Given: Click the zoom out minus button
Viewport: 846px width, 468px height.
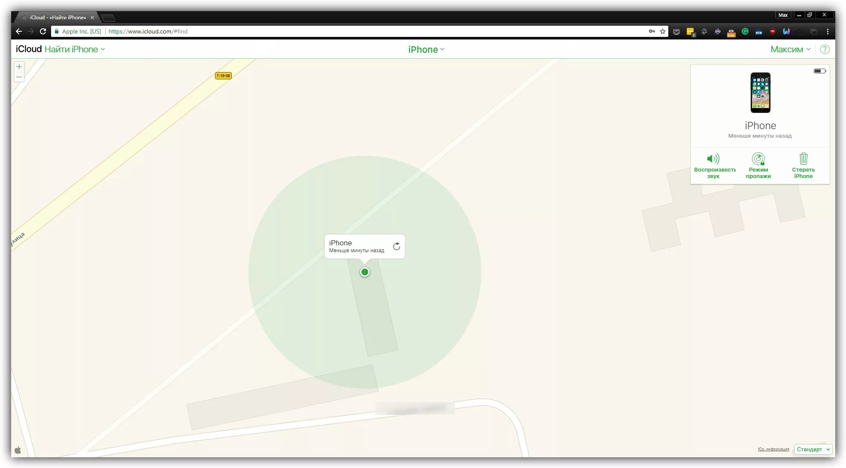Looking at the screenshot, I should click(x=19, y=77).
